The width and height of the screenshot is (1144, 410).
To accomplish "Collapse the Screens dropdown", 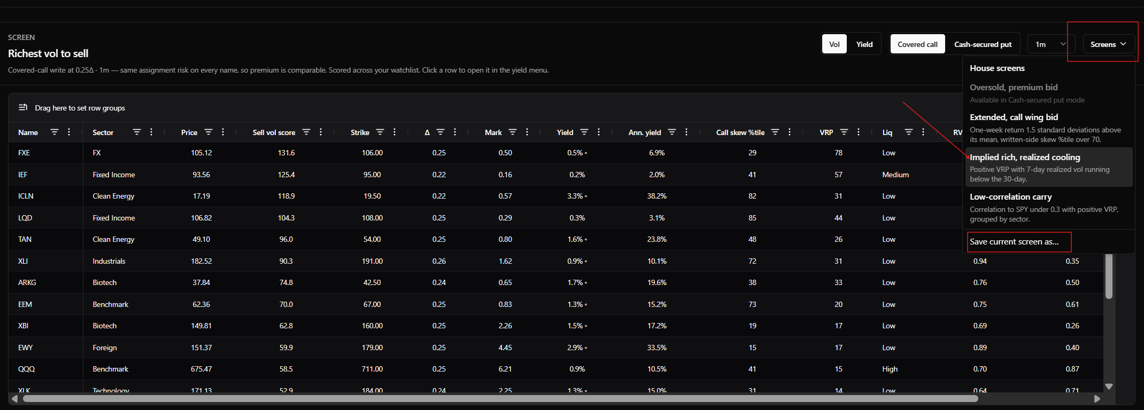I will click(1108, 44).
